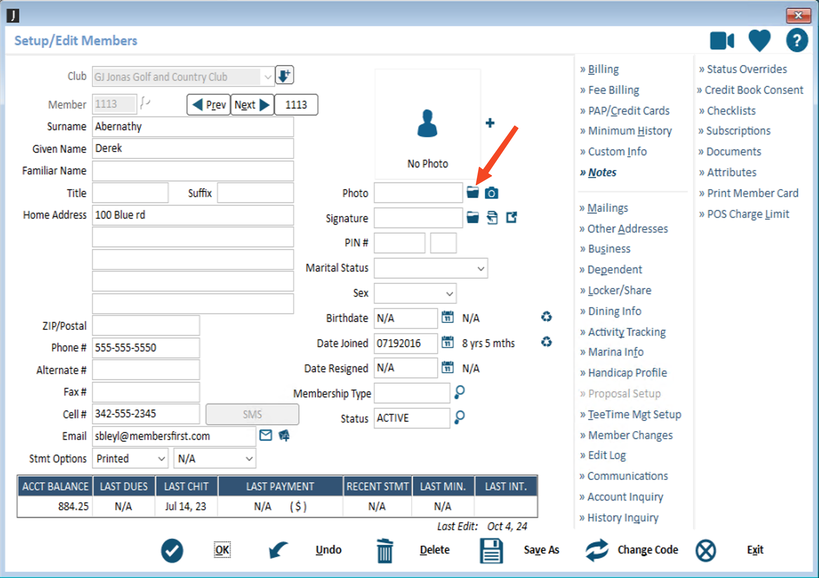Click the heart favorites icon

coord(760,41)
